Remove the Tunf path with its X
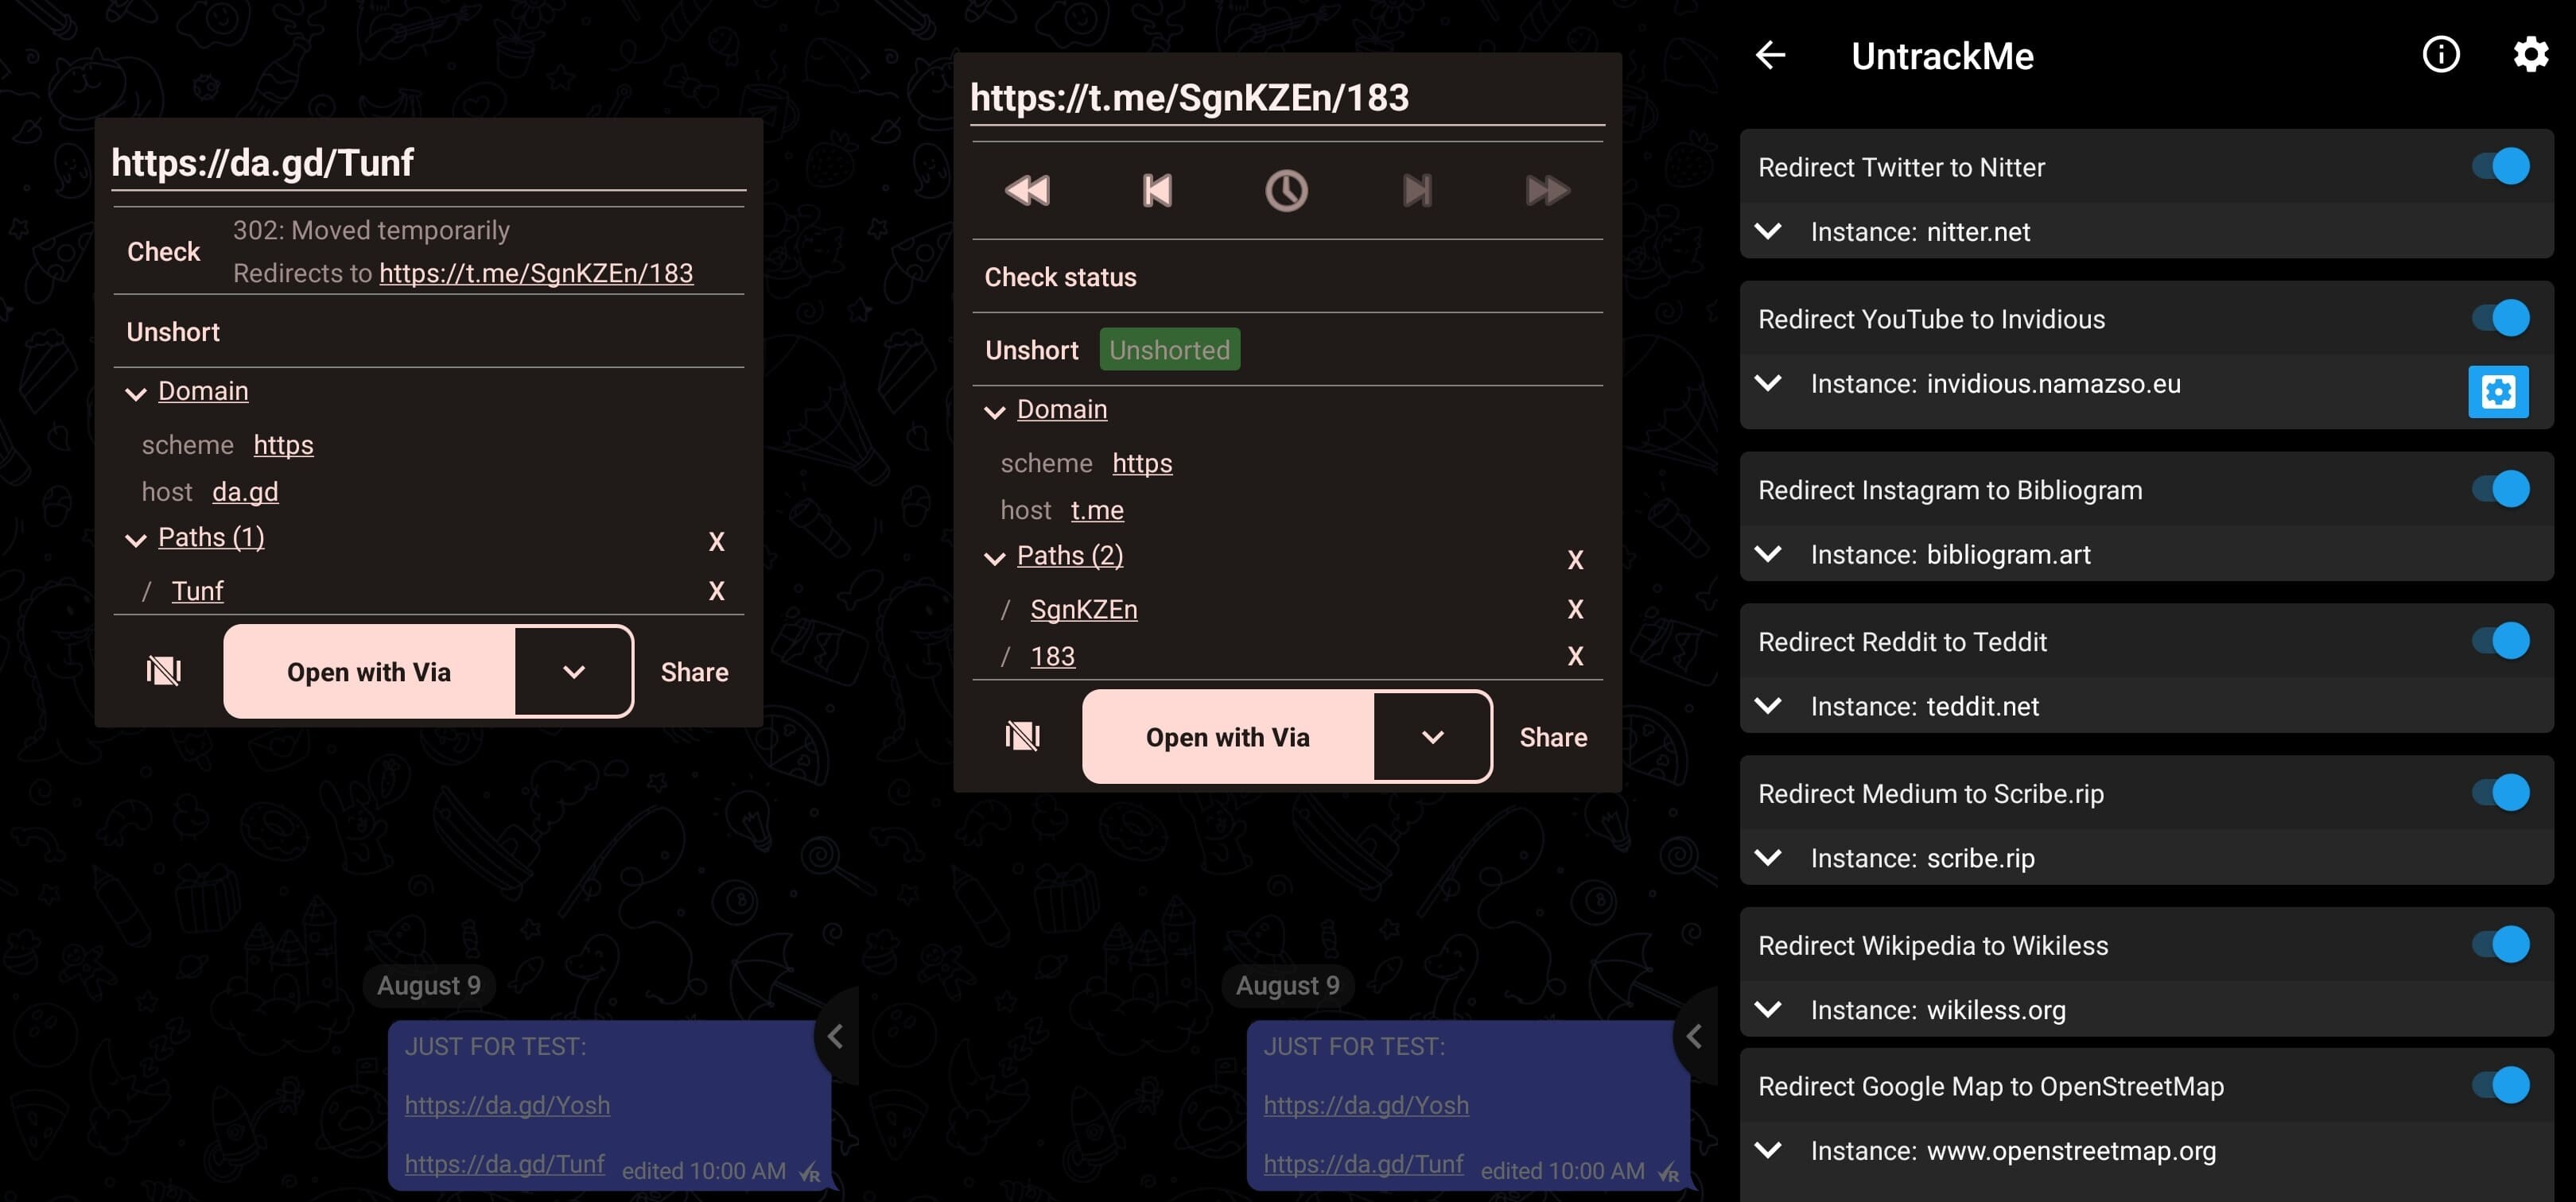Image resolution: width=2576 pixels, height=1202 pixels. (716, 591)
